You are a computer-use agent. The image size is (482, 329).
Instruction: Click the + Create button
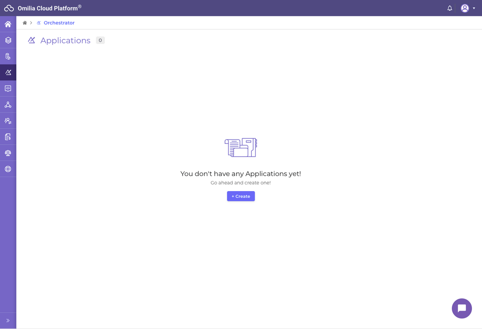(x=241, y=196)
